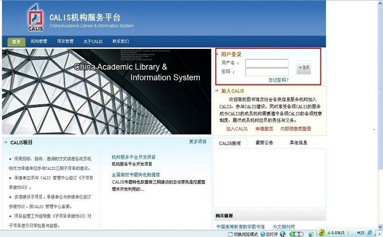
Task: Select the 项目管理 navigation item
Action: coord(65,41)
